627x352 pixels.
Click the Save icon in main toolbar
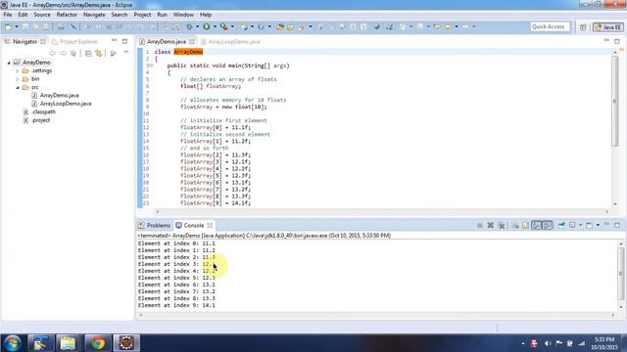click(x=25, y=26)
